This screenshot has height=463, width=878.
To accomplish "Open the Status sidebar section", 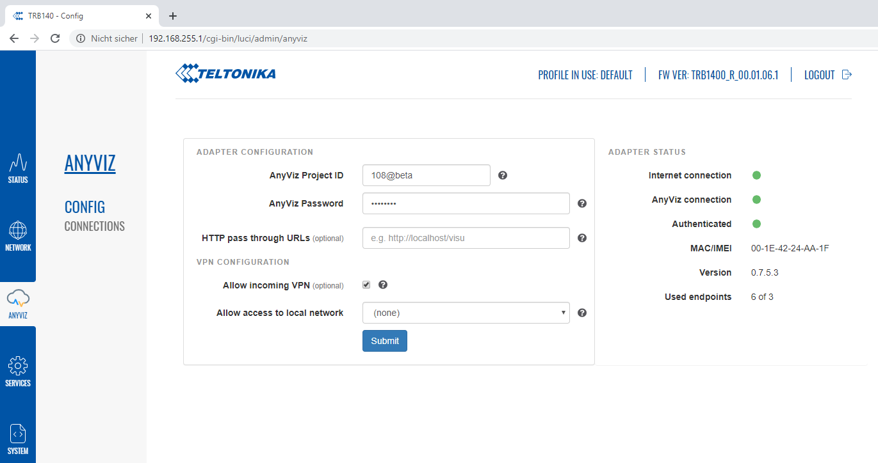I will pyautogui.click(x=18, y=168).
